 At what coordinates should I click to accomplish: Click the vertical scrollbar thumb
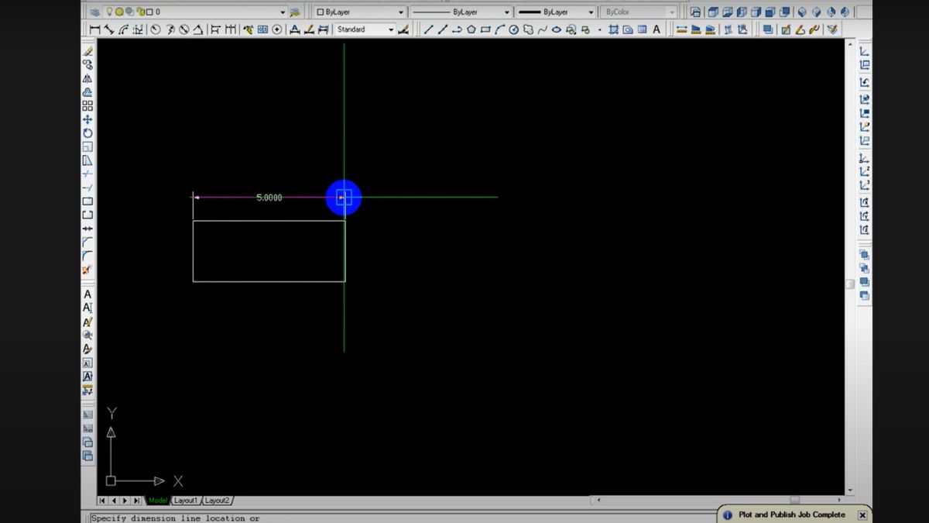(x=850, y=284)
